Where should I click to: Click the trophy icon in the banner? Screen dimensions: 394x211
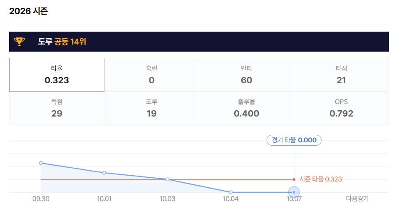point(20,42)
